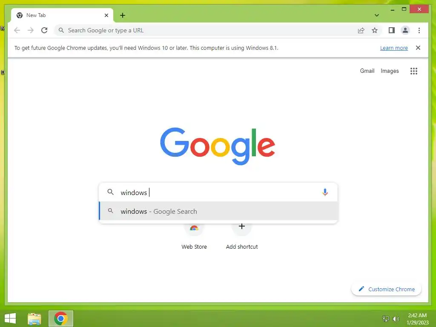This screenshot has width=436, height=327.
Task: Open the Windows Start button
Action: point(10,318)
